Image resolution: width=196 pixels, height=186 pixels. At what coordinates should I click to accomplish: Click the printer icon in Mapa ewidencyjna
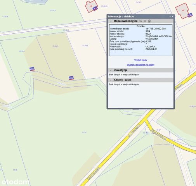pos(149,21)
